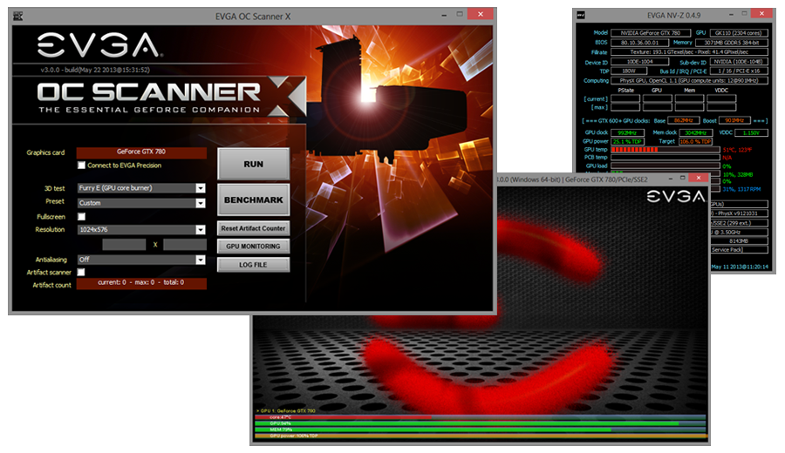Open the 3D test dropdown (Furry E)
This screenshot has width=785, height=453.
click(x=141, y=188)
